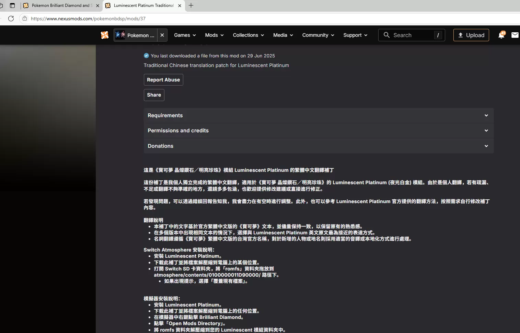Open the Community menu

click(318, 35)
